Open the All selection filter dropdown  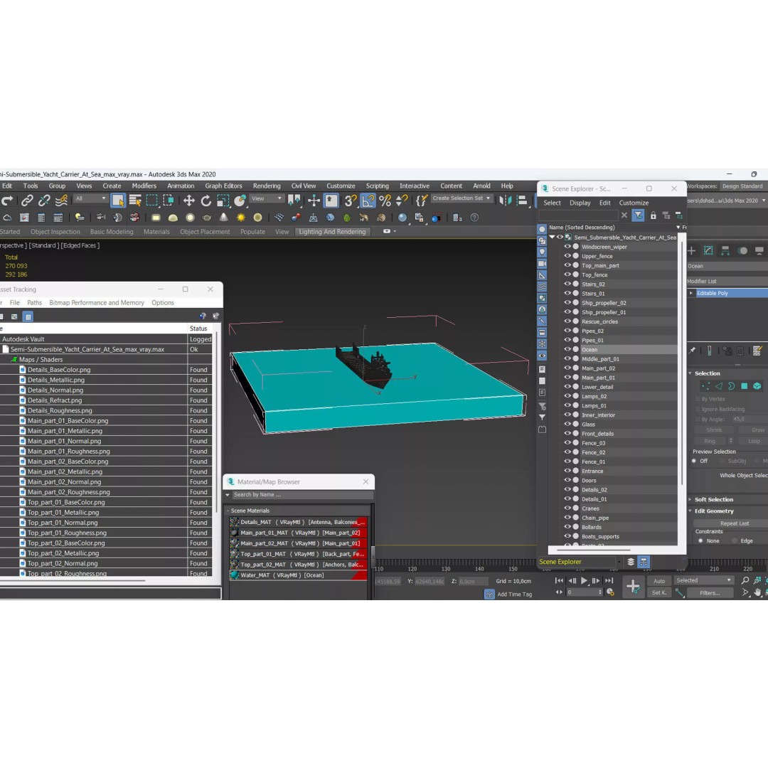click(90, 198)
